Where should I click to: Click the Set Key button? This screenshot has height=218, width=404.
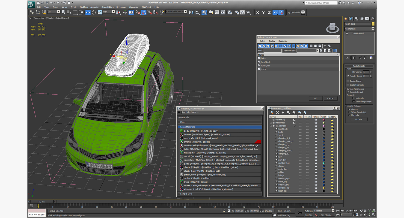[309, 215]
